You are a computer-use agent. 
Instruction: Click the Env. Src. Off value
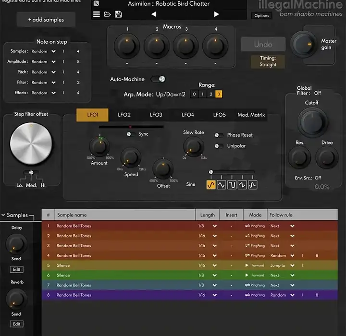pyautogui.click(x=318, y=178)
